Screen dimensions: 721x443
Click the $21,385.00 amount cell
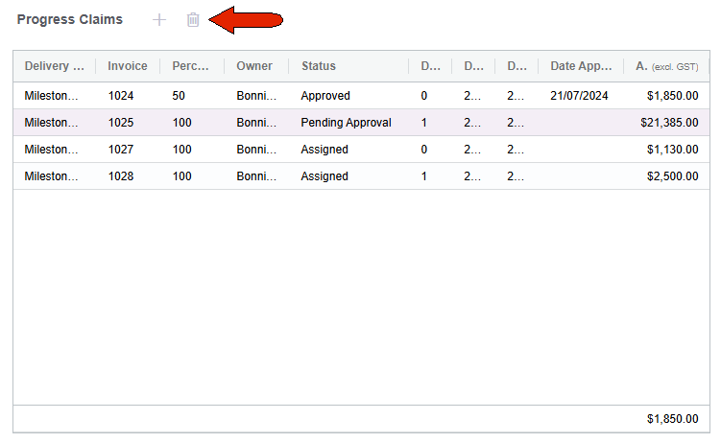[x=669, y=123]
